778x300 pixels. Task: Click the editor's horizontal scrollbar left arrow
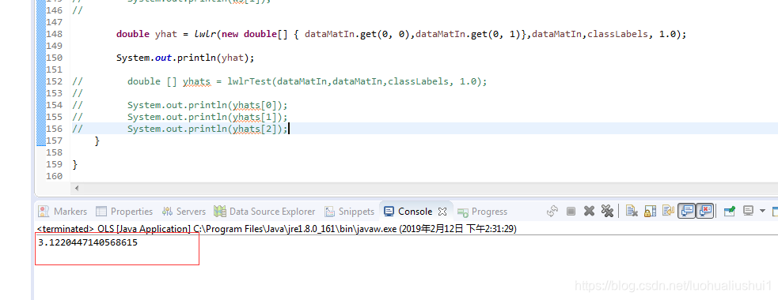[x=77, y=188]
